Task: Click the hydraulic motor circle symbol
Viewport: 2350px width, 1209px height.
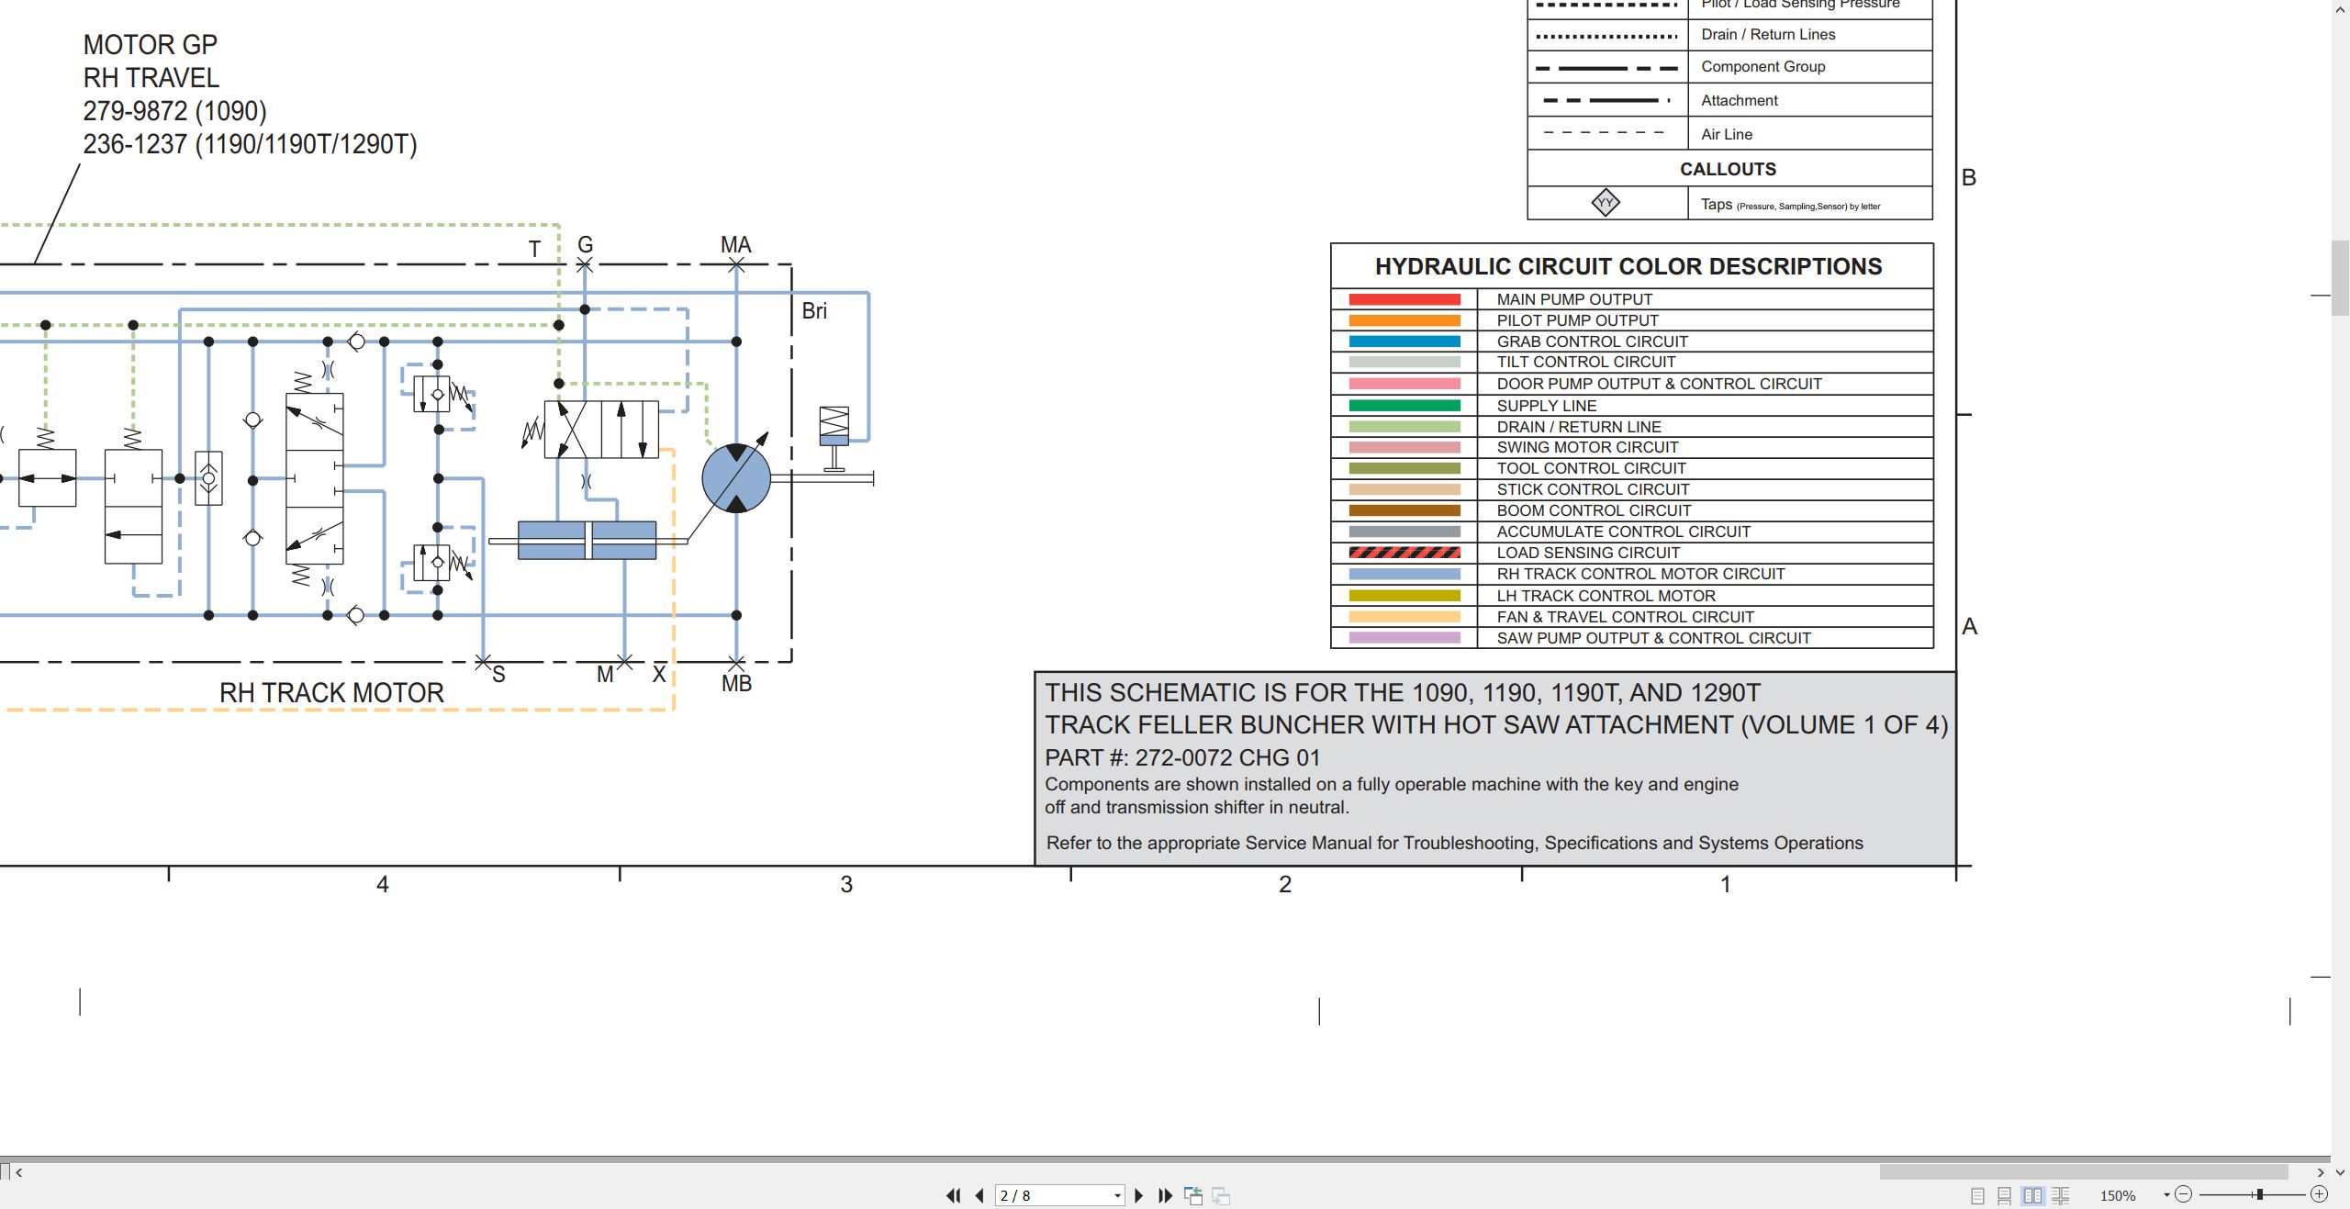Action: click(736, 478)
